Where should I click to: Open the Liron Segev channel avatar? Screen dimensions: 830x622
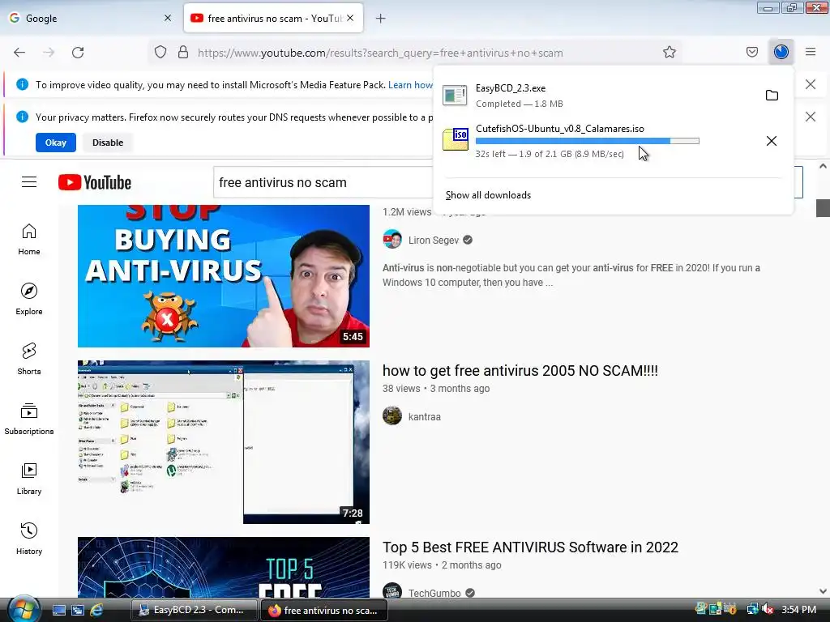392,240
